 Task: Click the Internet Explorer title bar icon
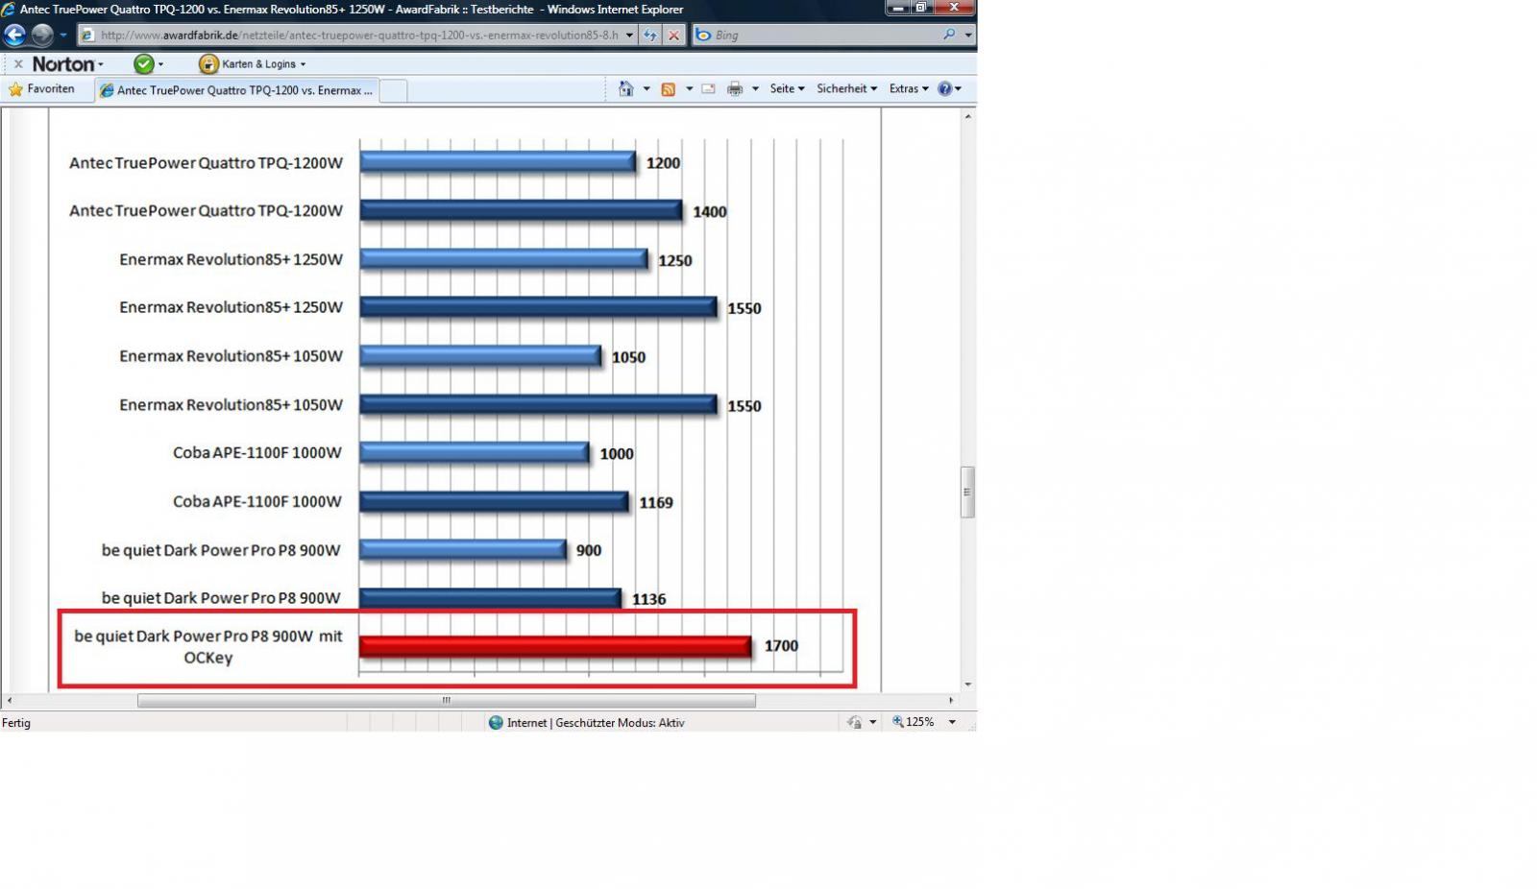[x=9, y=10]
